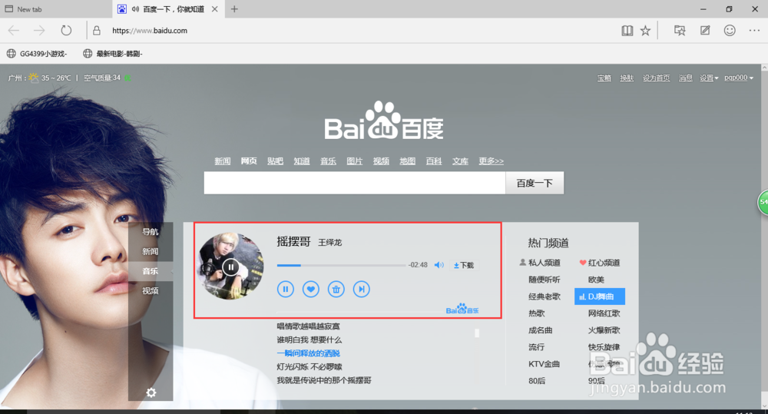Screen dimensions: 768x414
Task: Open 知道 link above search box
Action: pyautogui.click(x=302, y=161)
